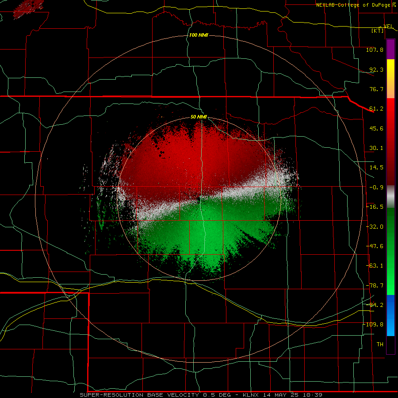Screen dimensions: 398x398
Task: Click the 45.6 velocity scale value
Action: [376, 128]
